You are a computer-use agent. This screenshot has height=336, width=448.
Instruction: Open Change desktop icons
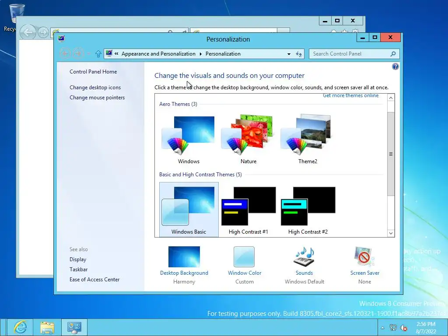coord(95,87)
